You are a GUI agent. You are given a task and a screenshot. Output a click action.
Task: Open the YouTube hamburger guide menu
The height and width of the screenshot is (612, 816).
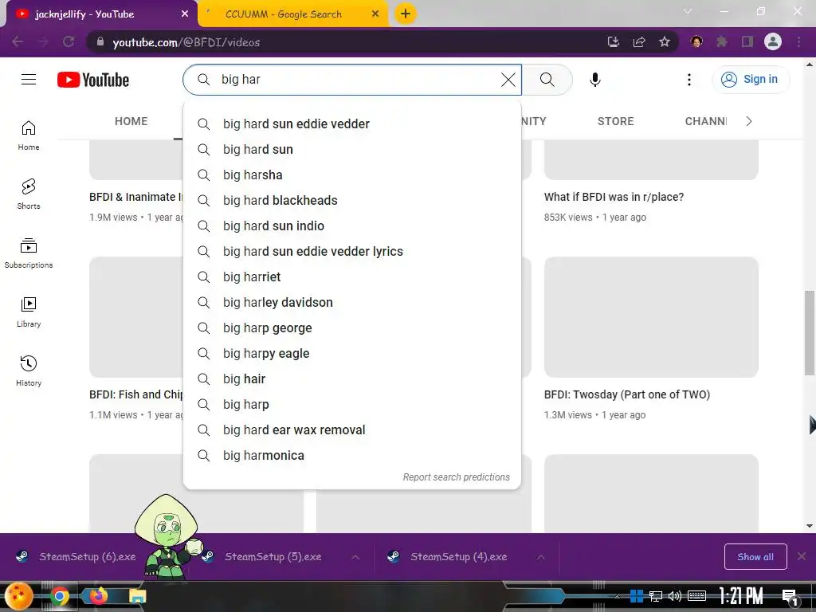pyautogui.click(x=29, y=79)
